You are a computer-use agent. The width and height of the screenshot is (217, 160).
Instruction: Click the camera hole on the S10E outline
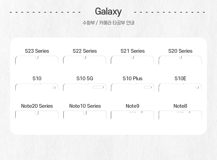click(197, 88)
